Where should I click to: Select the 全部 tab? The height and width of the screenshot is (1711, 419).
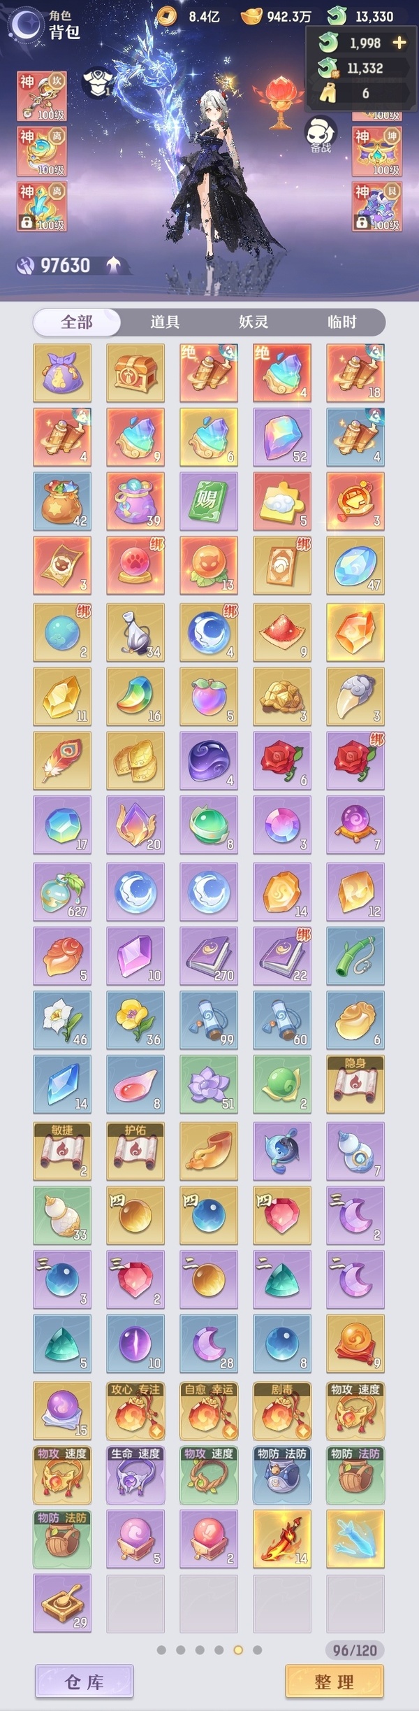click(x=77, y=322)
